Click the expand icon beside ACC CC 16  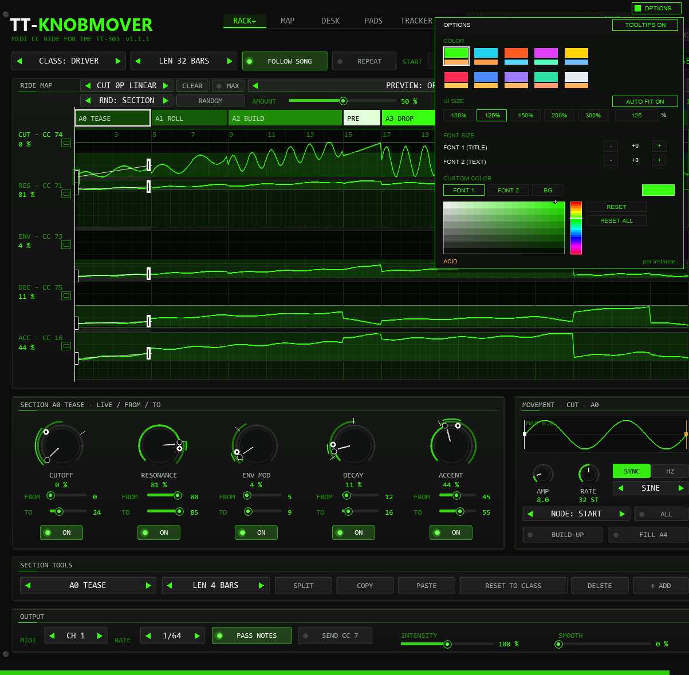[66, 346]
